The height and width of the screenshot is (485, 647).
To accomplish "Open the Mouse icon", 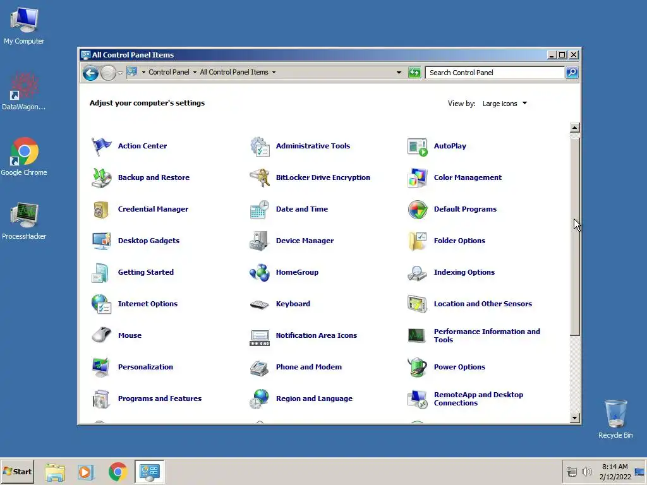I will 101,335.
